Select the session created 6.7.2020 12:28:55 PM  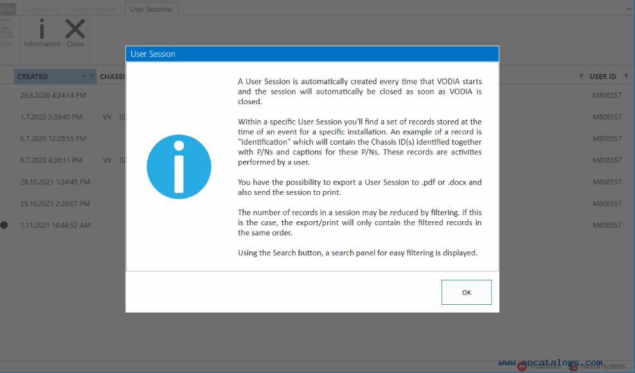coord(53,139)
